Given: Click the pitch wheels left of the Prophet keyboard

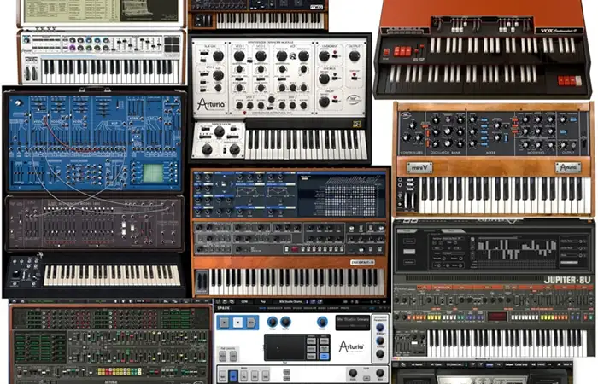Looking at the screenshot, I should 202,281.
